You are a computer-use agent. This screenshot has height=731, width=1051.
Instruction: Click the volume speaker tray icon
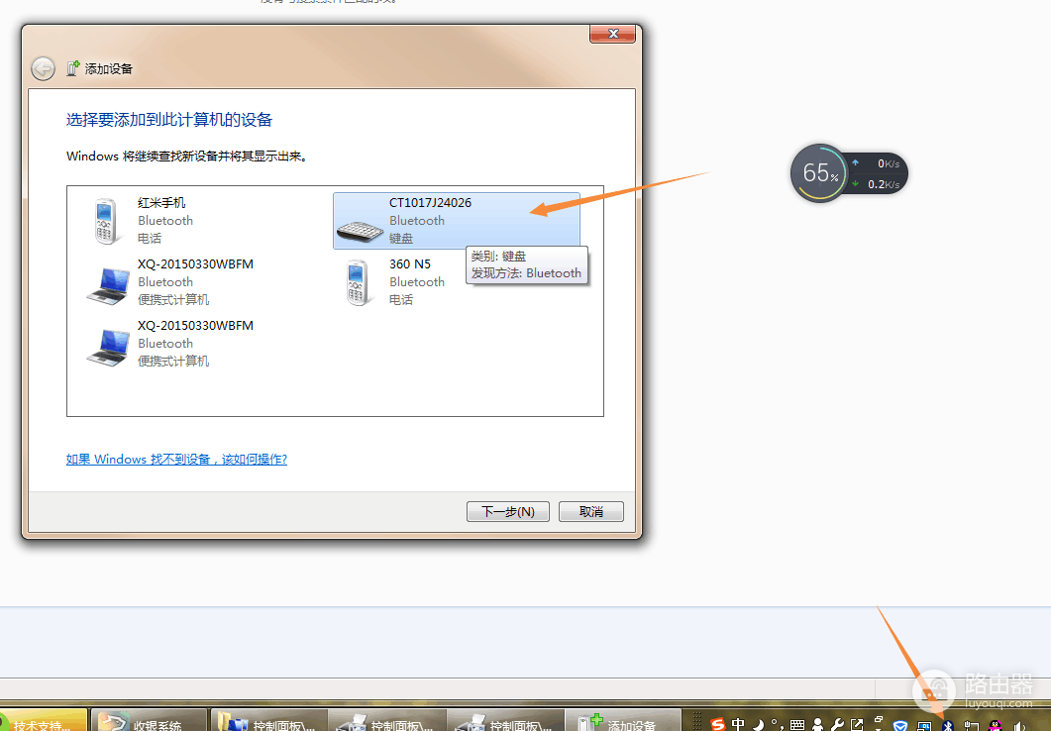pos(1020,726)
